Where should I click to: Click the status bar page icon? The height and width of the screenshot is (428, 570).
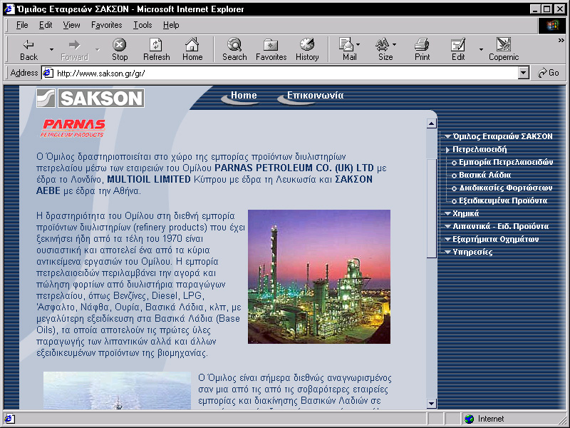(9, 419)
